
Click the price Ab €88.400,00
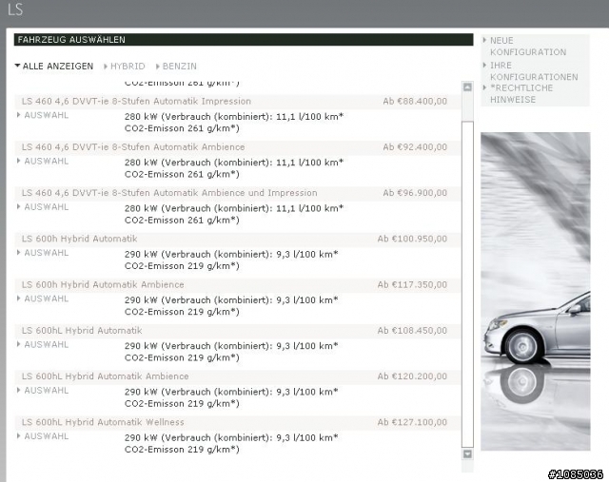(x=415, y=102)
